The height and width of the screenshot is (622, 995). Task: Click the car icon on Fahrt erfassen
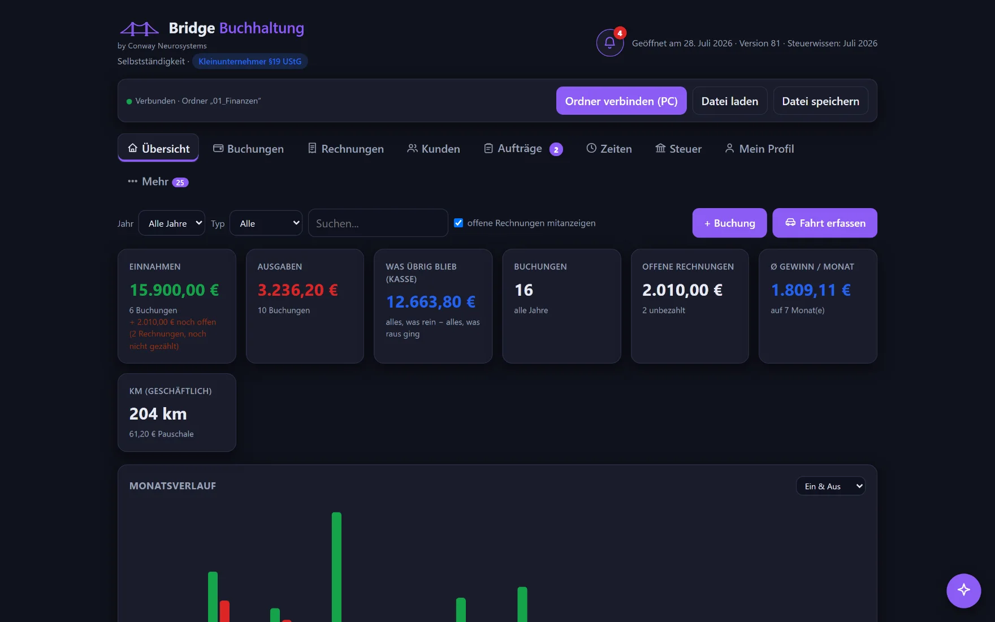click(x=790, y=223)
